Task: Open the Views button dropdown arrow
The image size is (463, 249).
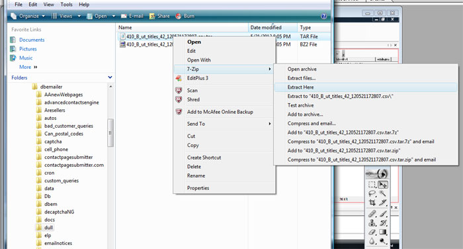Action: click(79, 17)
